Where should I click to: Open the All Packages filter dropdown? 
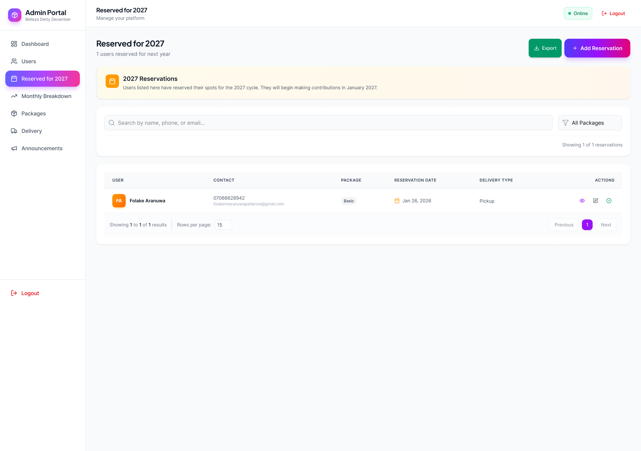coord(590,123)
